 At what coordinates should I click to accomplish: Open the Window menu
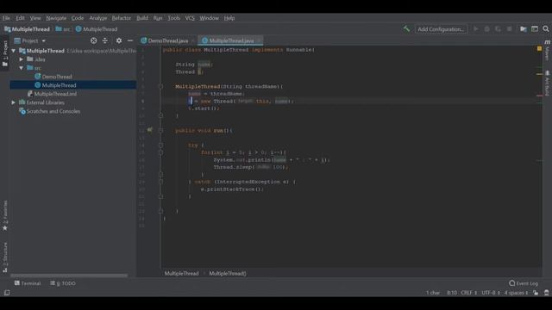pos(209,18)
